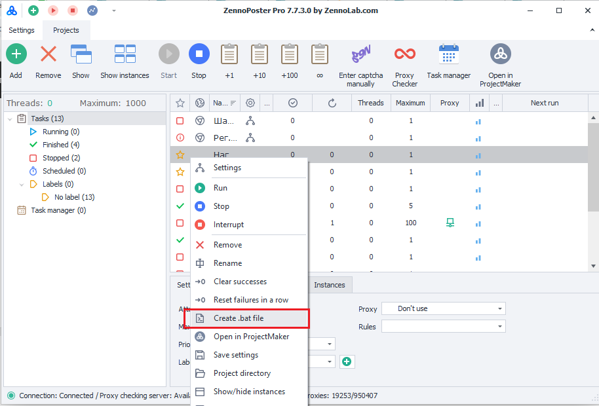Choose Reset failures in a row

pos(249,300)
